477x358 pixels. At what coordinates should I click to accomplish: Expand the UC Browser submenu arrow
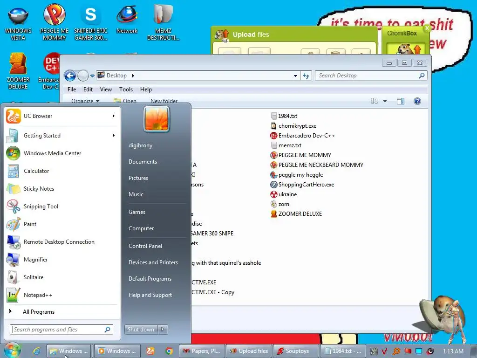click(x=114, y=116)
